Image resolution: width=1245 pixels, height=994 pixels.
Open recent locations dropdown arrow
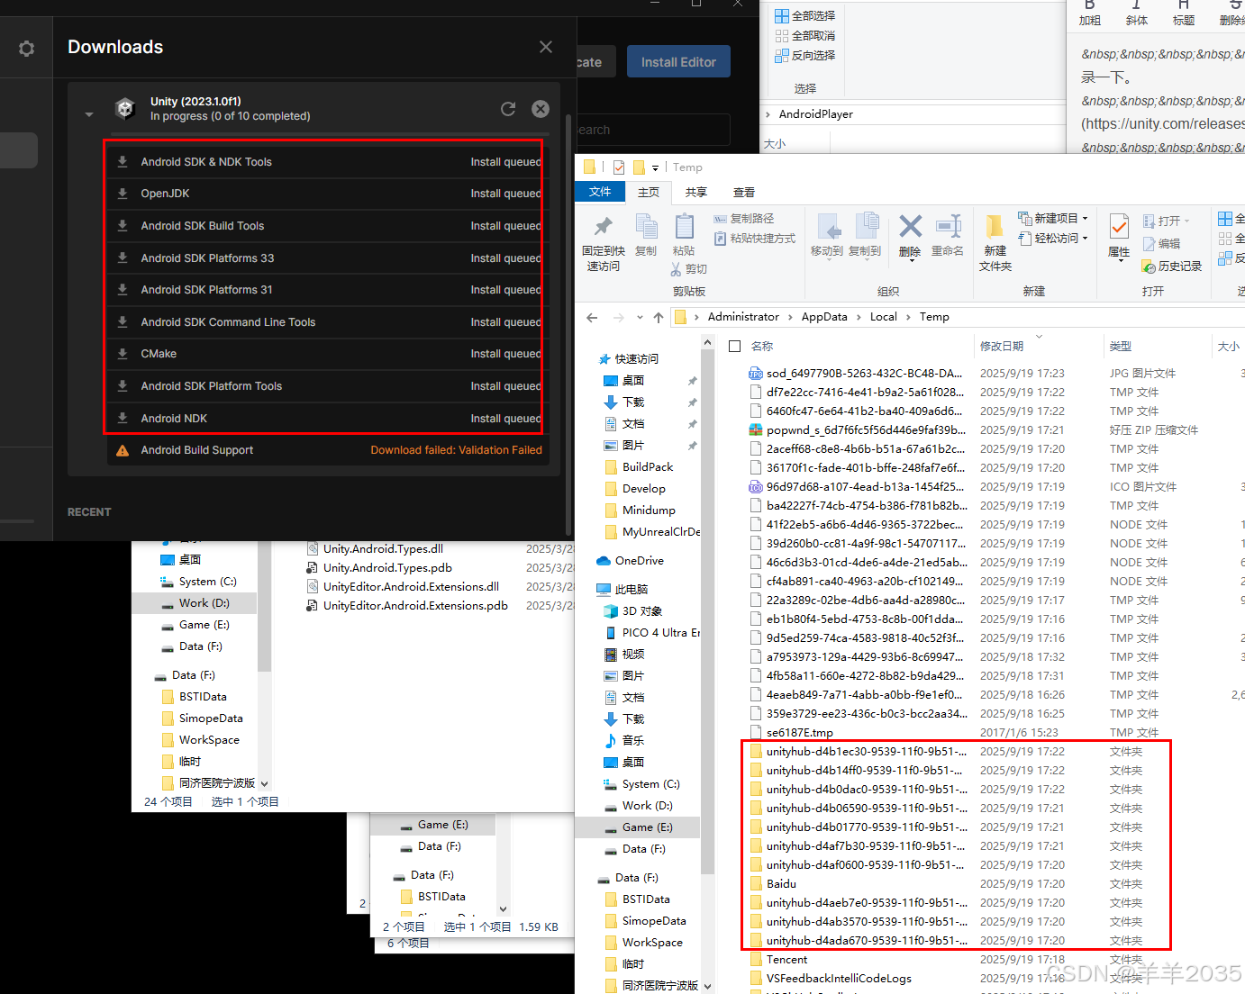tap(640, 317)
